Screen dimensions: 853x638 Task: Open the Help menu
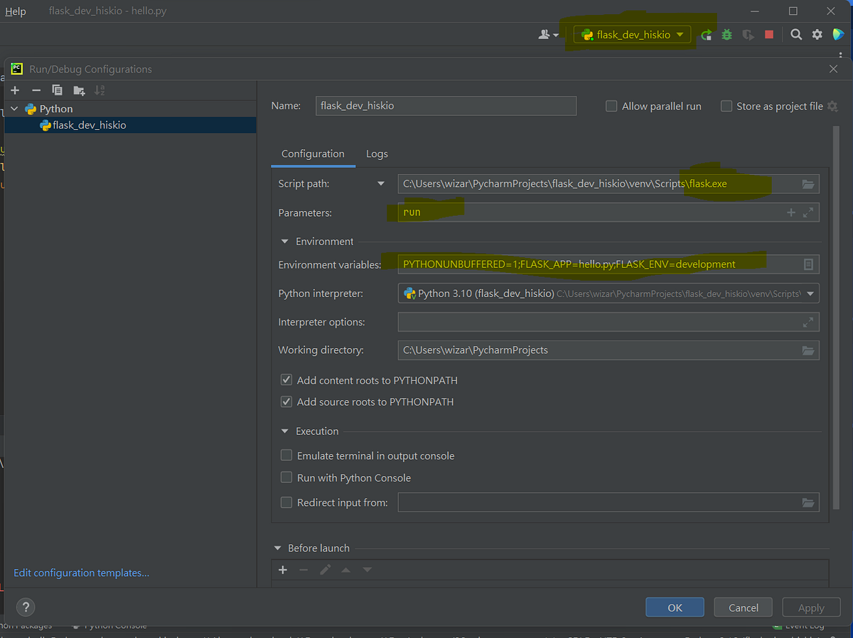16,11
